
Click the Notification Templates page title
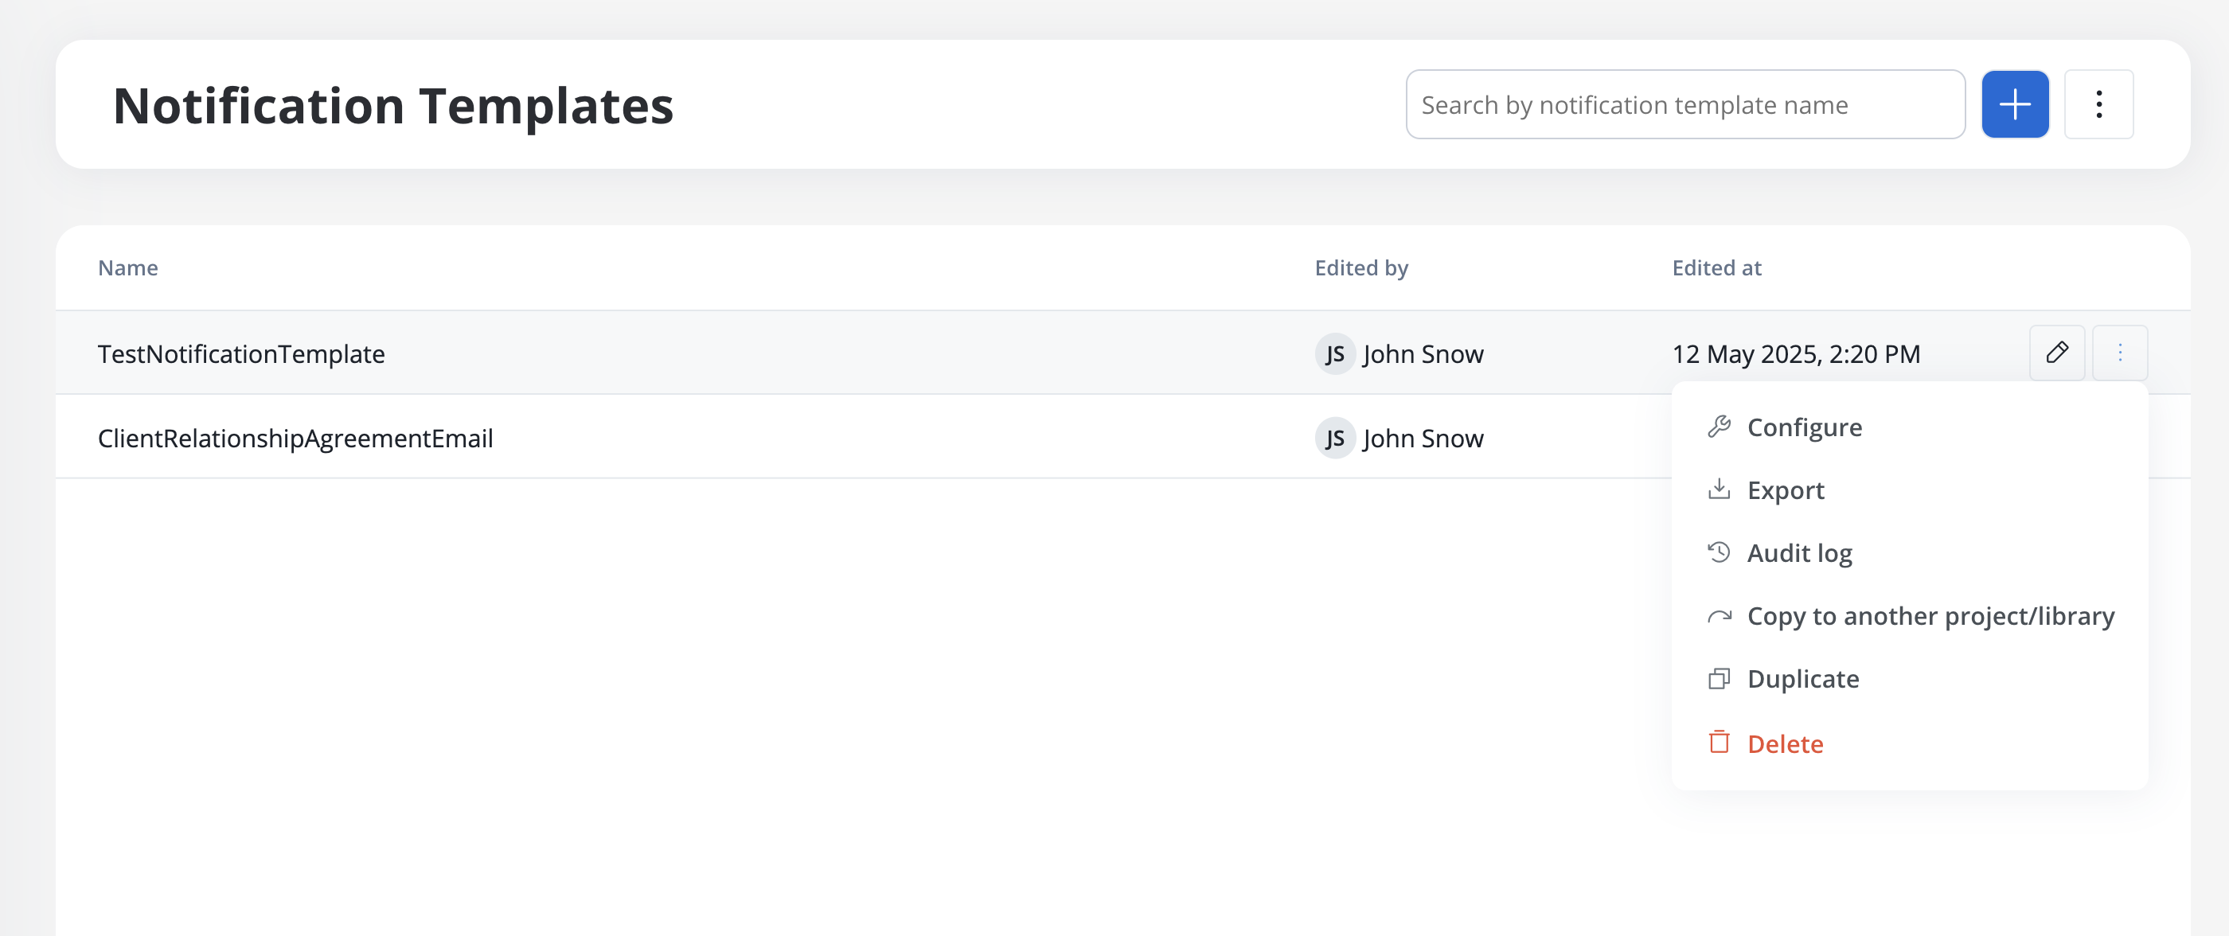(392, 106)
